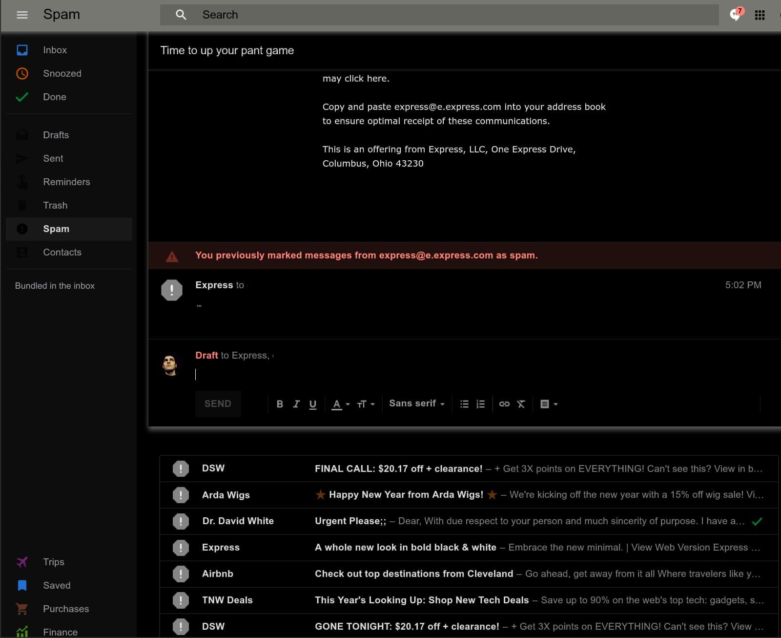781x638 pixels.
Task: Click the Trips airplane icon
Action: [x=22, y=562]
